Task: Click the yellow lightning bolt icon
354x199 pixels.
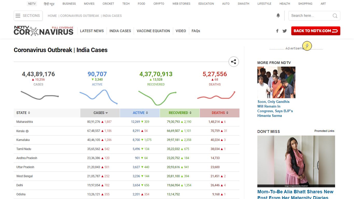Action: tap(307, 46)
